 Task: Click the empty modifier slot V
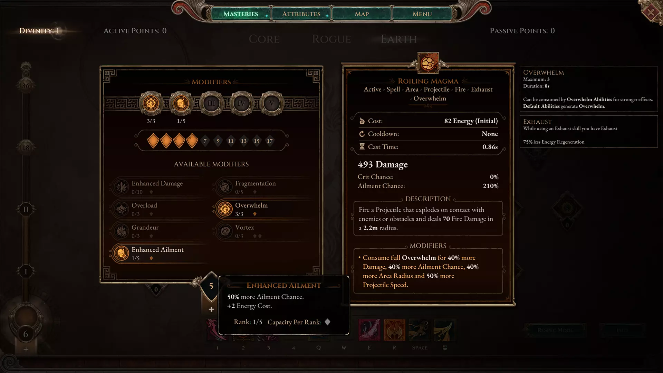tap(271, 103)
